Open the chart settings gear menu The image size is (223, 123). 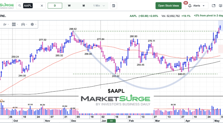(x=32, y=24)
